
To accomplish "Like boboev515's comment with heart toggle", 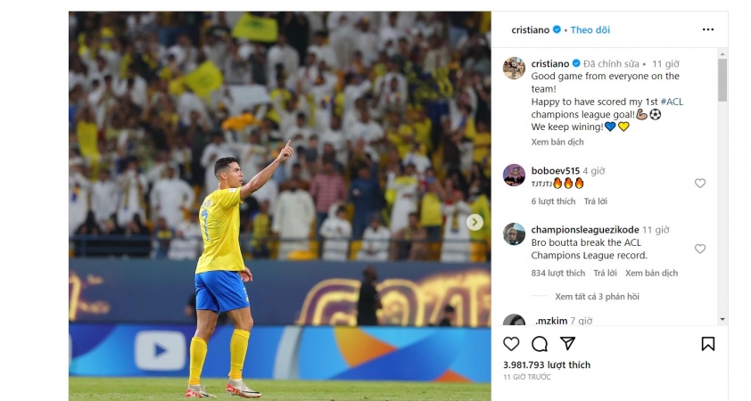I will pyautogui.click(x=700, y=184).
